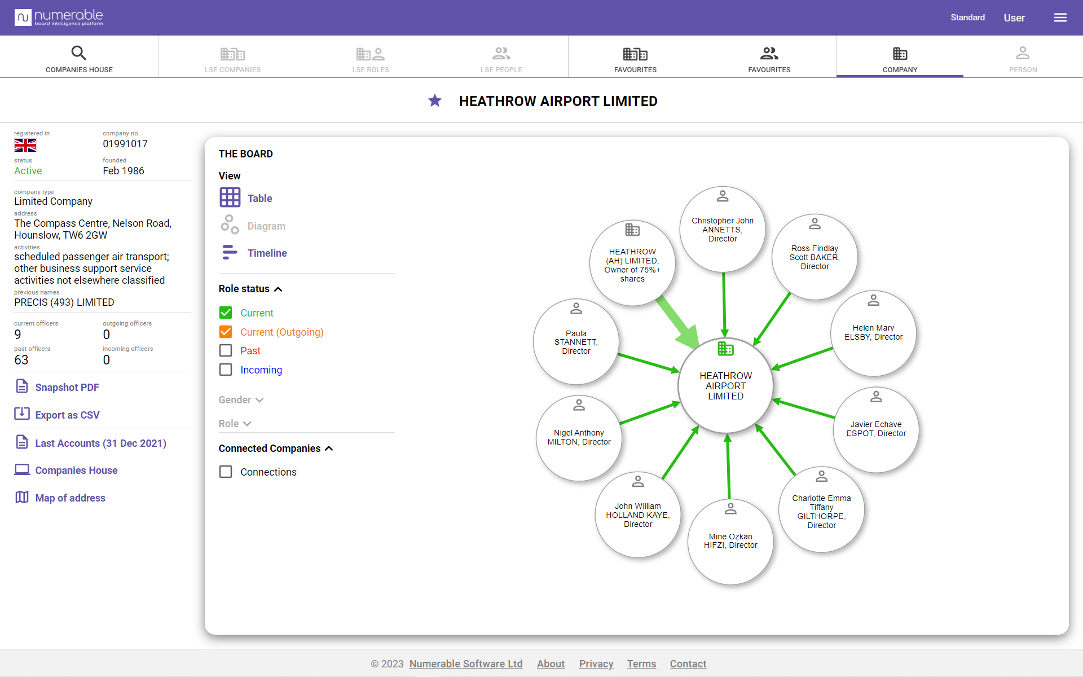Click the Companies House search magnifier icon
The width and height of the screenshot is (1083, 677).
coord(79,53)
